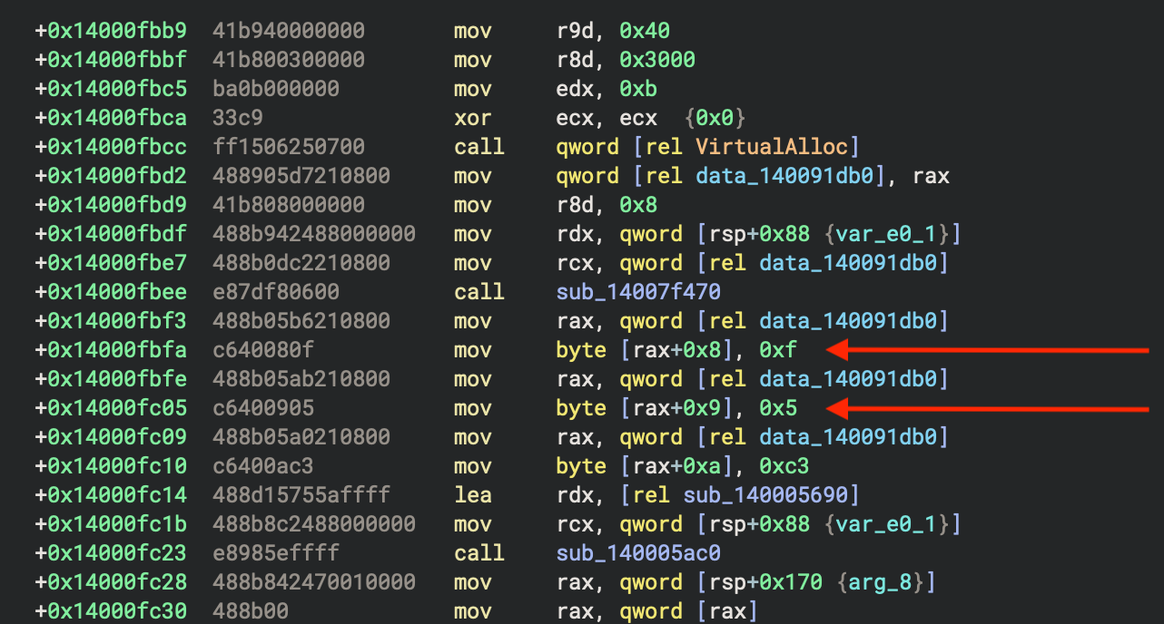Click the immediate value 0xf
Screen dimensions: 1164x624
click(x=778, y=350)
